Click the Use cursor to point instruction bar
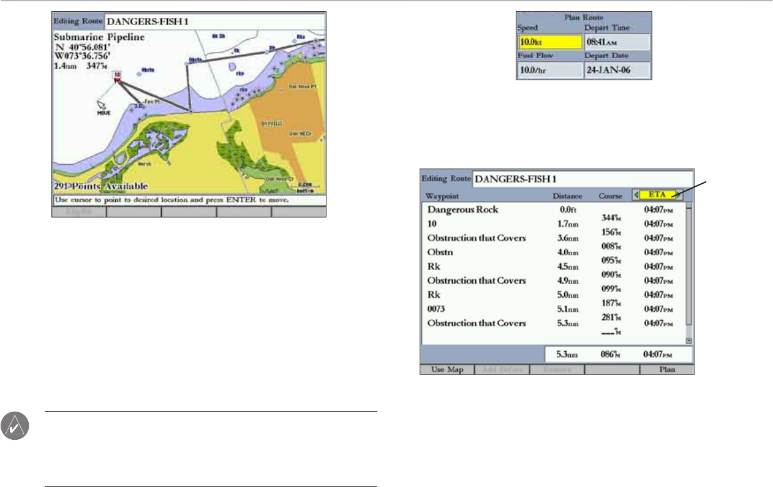This screenshot has height=487, width=773. tap(189, 200)
